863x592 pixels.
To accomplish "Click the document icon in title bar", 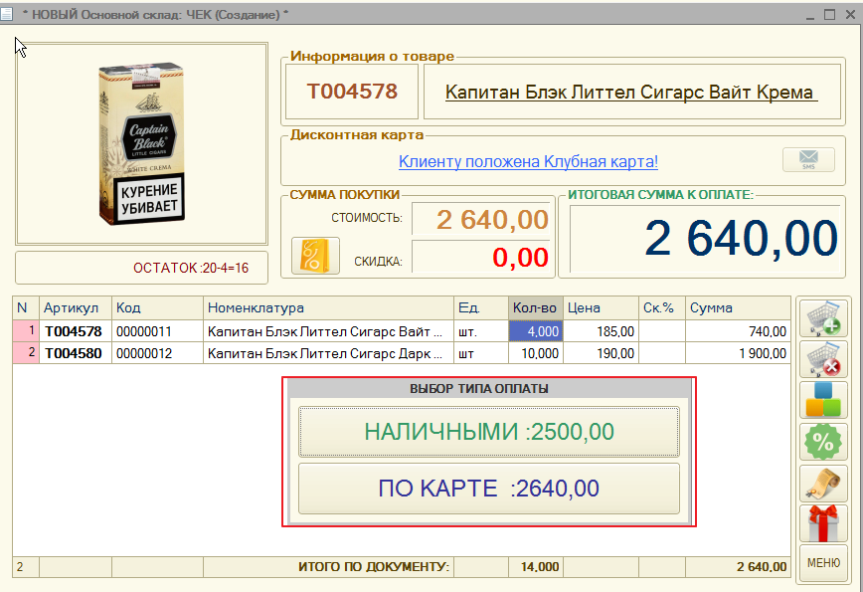I will [x=6, y=14].
